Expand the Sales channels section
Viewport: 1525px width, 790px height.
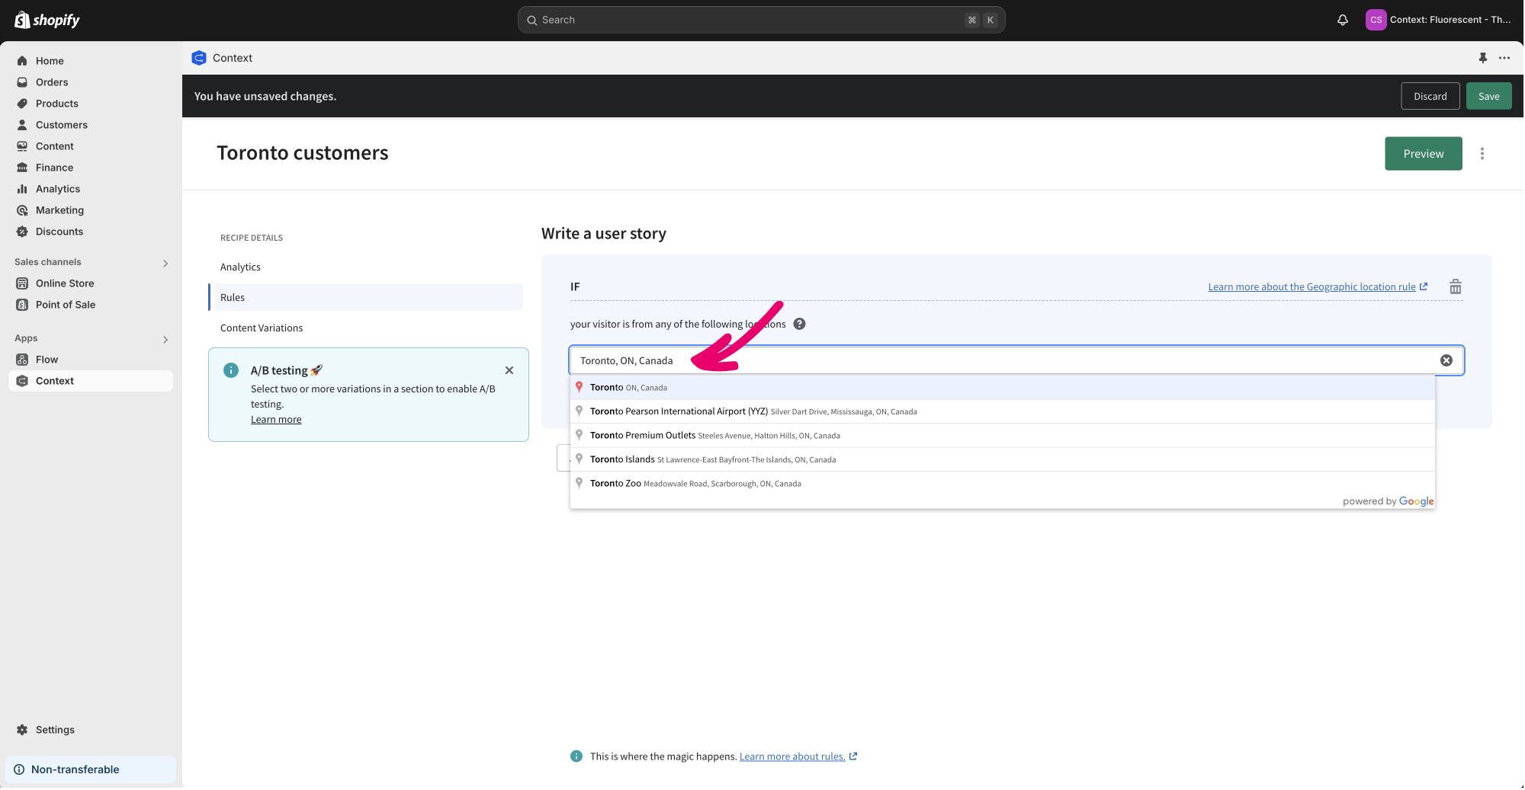point(165,263)
